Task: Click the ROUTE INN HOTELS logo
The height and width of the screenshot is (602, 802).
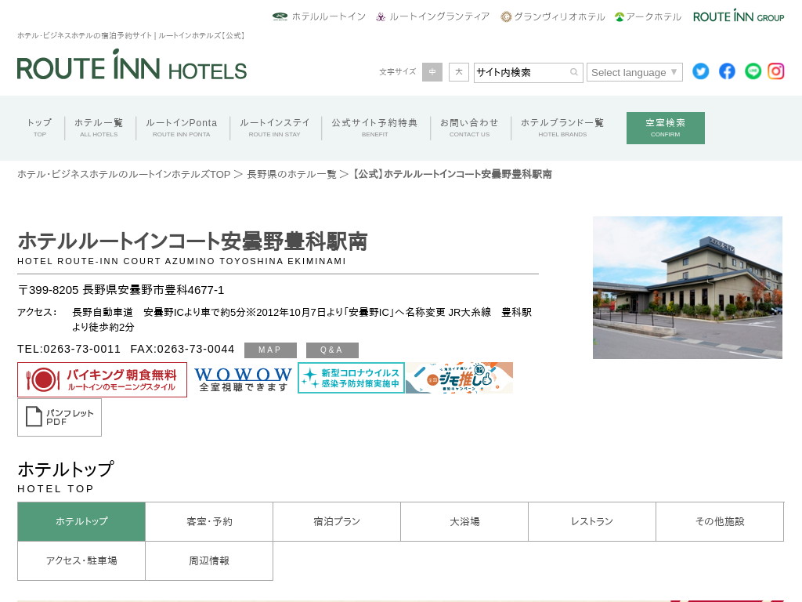Action: (132, 64)
